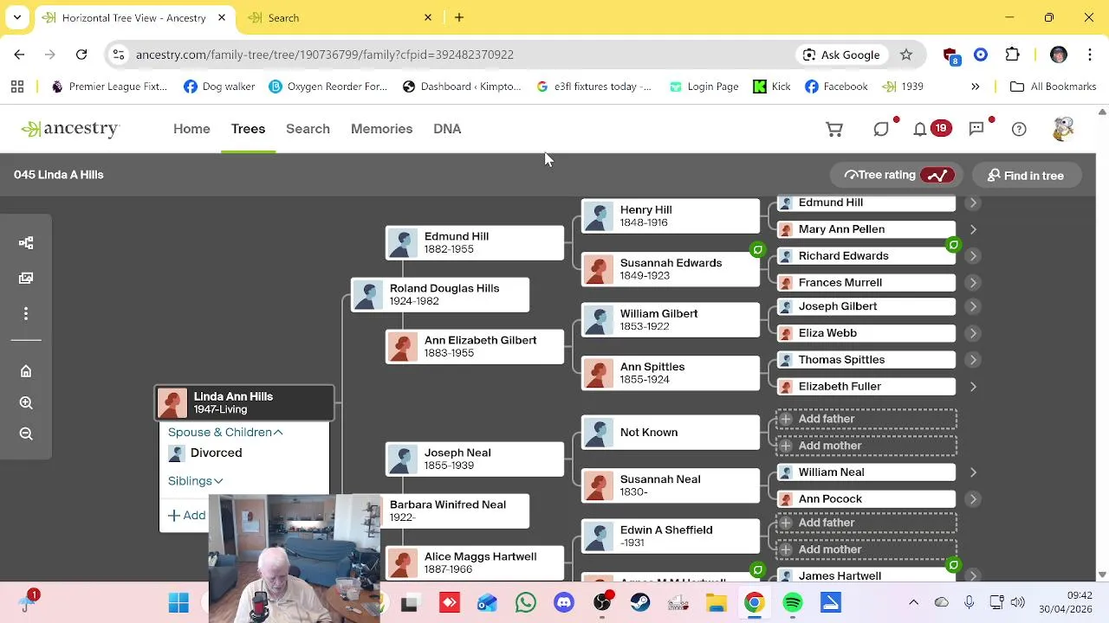Select the Thomas Spittles entry
The height and width of the screenshot is (623, 1109).
point(866,360)
